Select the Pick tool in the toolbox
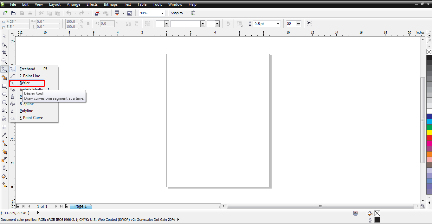 [x=4, y=36]
